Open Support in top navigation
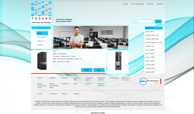The height and width of the screenshot is (114, 194). [160, 4]
